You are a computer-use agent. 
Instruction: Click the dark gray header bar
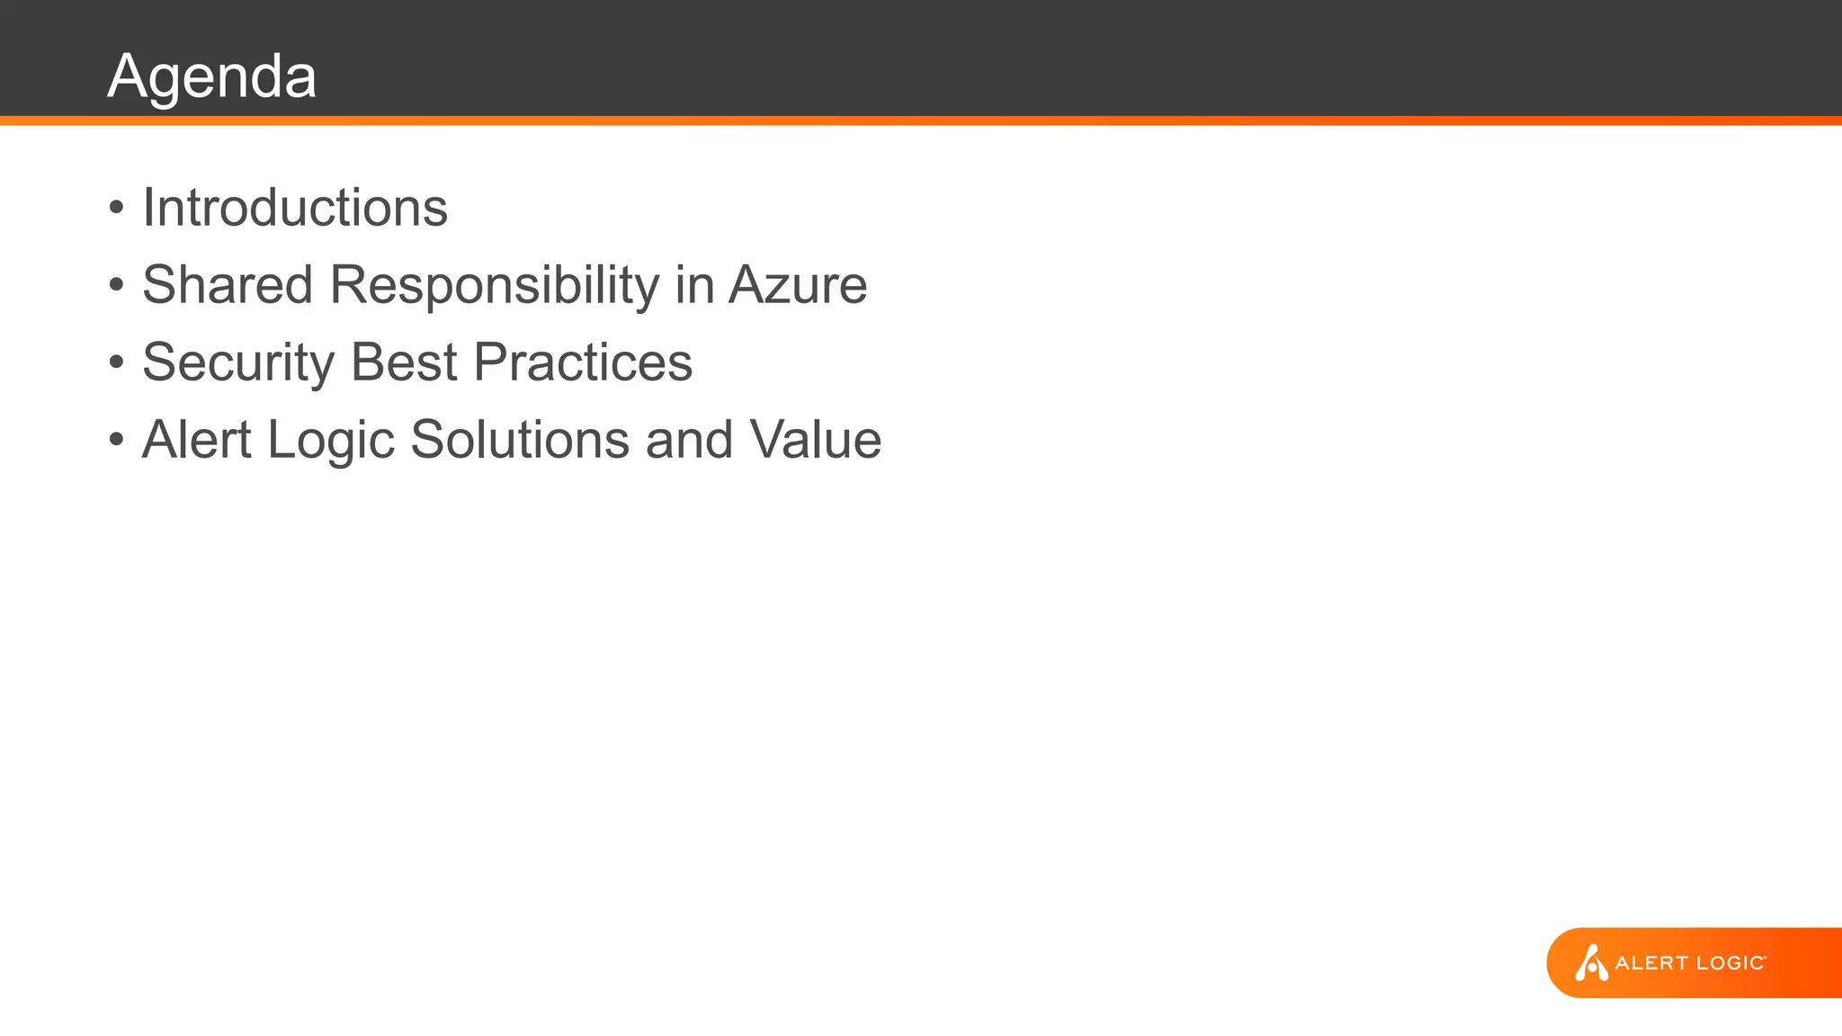click(x=921, y=58)
